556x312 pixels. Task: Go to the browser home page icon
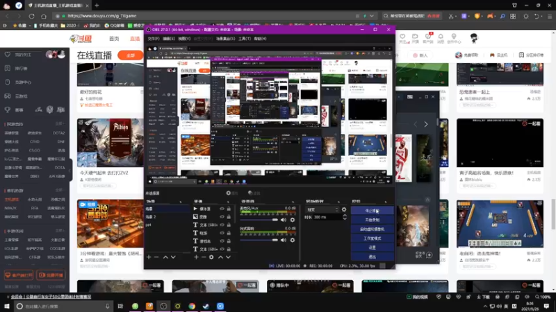(44, 16)
